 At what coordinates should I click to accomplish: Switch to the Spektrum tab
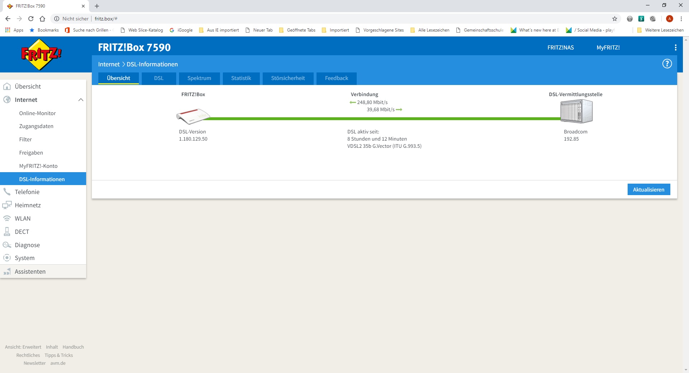pyautogui.click(x=199, y=78)
